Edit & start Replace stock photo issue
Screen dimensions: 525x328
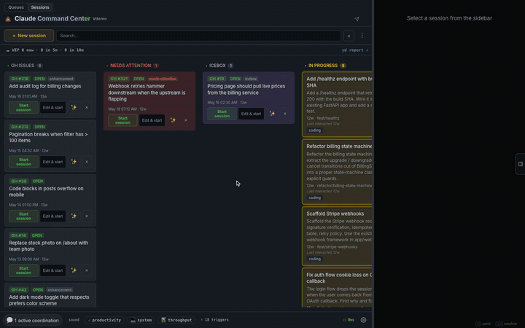tap(52, 270)
